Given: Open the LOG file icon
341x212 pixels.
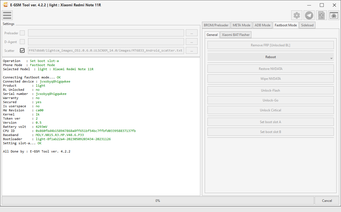Looking at the screenshot, I should pyautogui.click(x=321, y=15).
